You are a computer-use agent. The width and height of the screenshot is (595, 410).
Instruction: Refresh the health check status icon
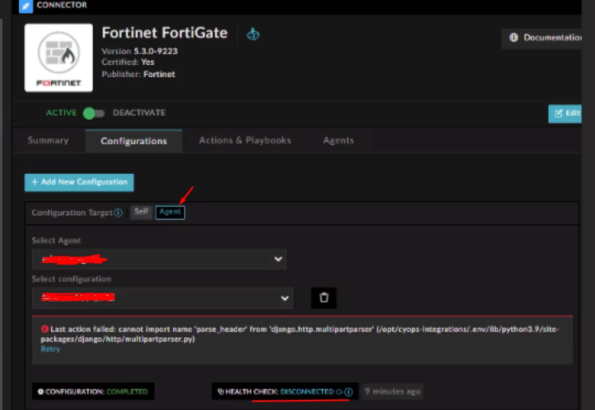click(339, 392)
